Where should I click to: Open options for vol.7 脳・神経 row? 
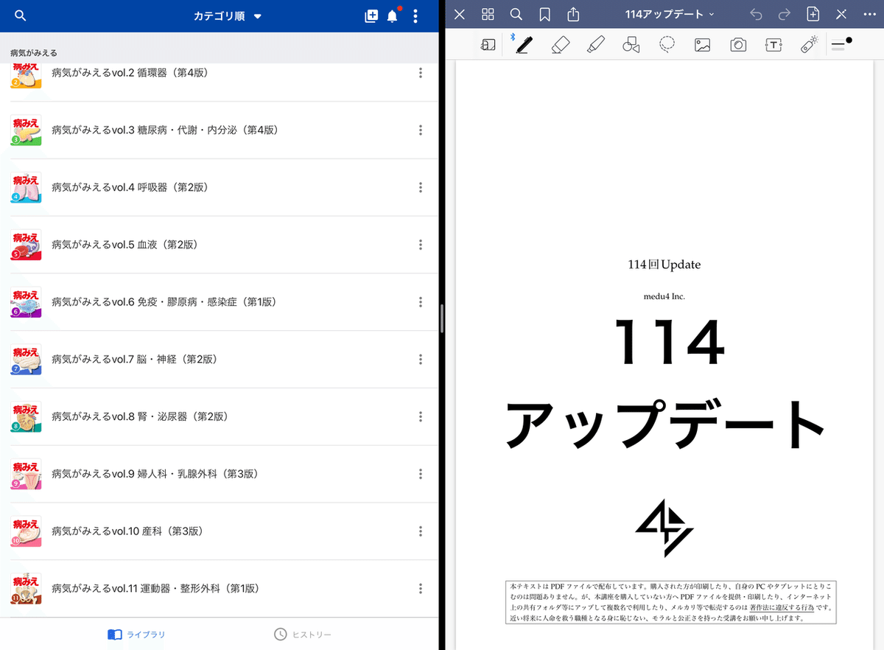421,360
